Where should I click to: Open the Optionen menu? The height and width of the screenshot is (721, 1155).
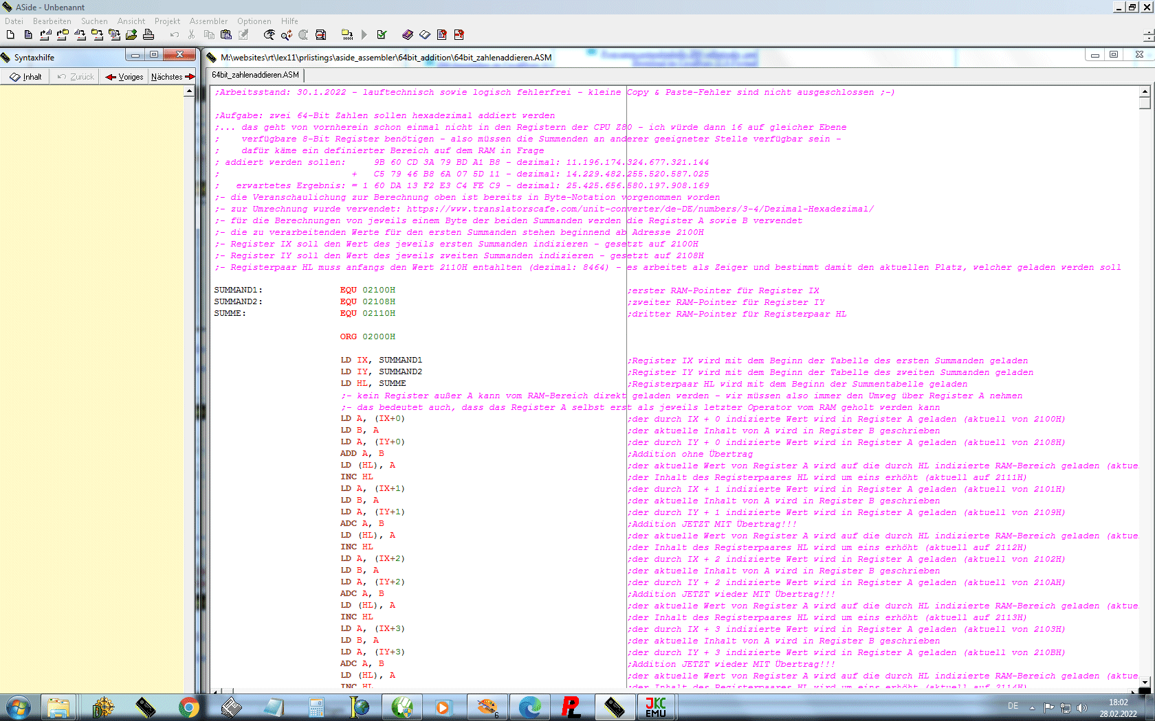[x=254, y=21]
